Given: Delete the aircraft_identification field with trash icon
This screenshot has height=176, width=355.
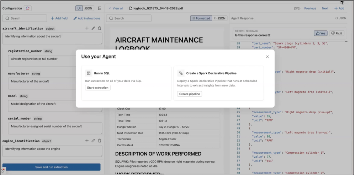Looking at the screenshot, I should [100, 28].
